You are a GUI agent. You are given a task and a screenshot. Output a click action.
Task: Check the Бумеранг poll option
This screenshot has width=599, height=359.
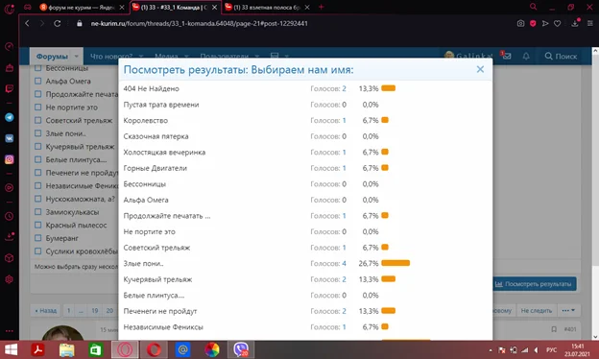pos(37,238)
